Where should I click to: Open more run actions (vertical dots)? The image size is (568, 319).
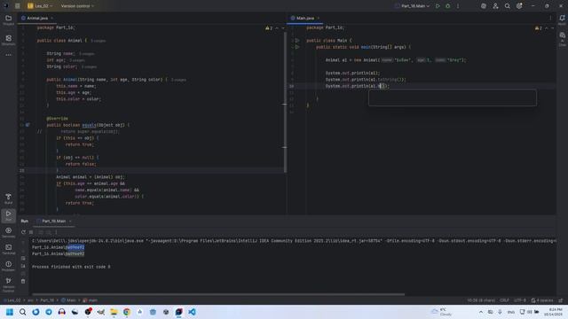click(x=458, y=6)
